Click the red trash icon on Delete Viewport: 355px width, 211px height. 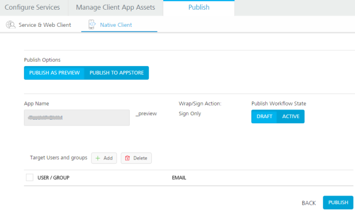pos(127,158)
